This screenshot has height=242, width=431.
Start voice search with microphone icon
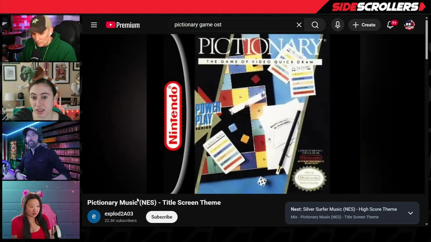[x=338, y=25]
